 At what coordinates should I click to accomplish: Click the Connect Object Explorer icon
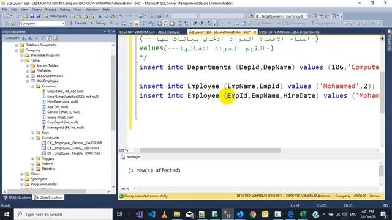point(24,38)
